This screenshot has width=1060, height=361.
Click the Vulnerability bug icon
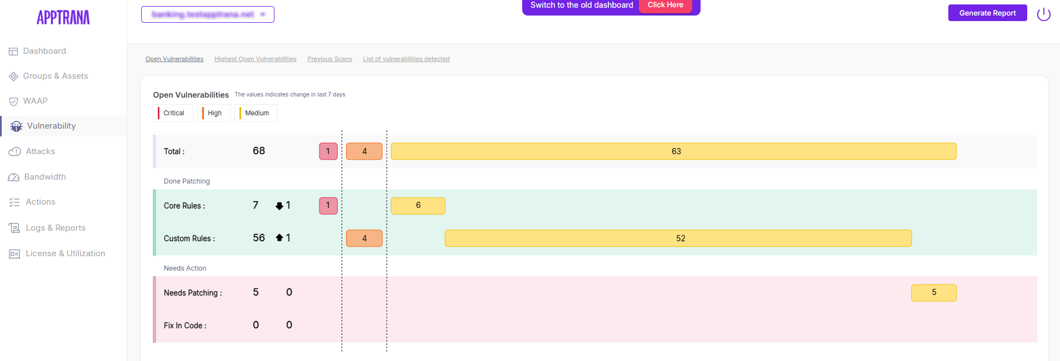(16, 126)
